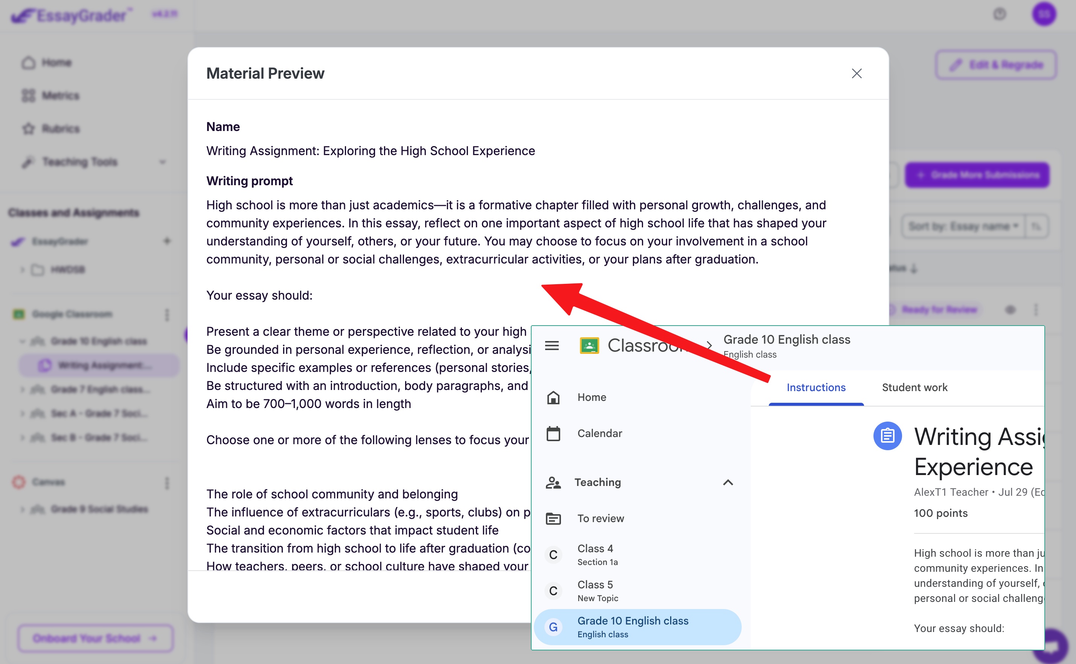The image size is (1076, 664).
Task: Click the Edit & Regrade button
Action: coord(996,65)
